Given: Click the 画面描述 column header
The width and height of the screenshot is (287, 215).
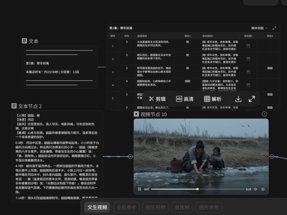Looking at the screenshot, I should 142,36.
